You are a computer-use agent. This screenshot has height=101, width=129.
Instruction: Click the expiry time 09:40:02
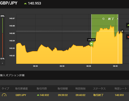[x=80, y=95]
